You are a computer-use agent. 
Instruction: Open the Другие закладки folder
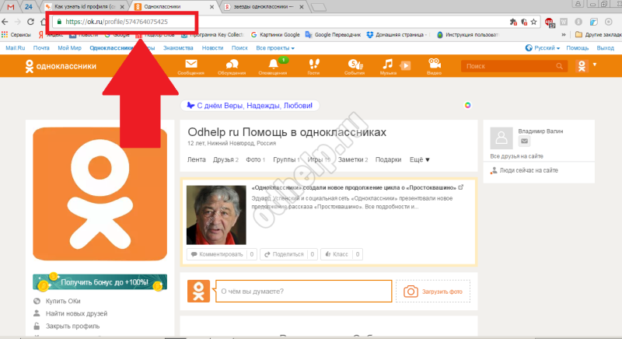click(598, 35)
